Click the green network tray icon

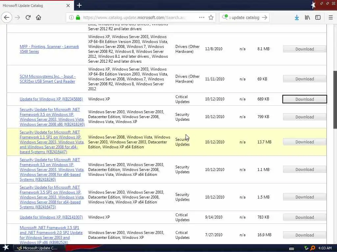(x=306, y=248)
